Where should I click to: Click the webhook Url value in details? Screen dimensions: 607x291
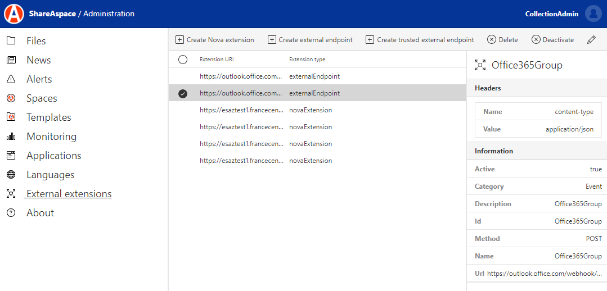click(x=545, y=274)
